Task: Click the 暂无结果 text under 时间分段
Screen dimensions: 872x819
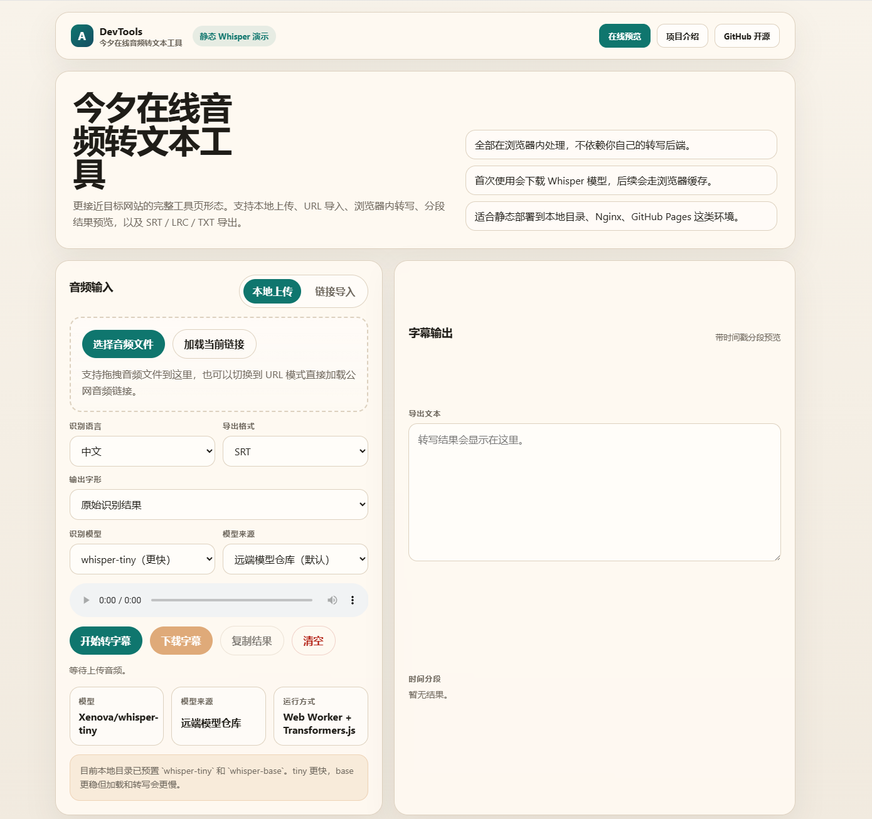Action: (x=429, y=695)
